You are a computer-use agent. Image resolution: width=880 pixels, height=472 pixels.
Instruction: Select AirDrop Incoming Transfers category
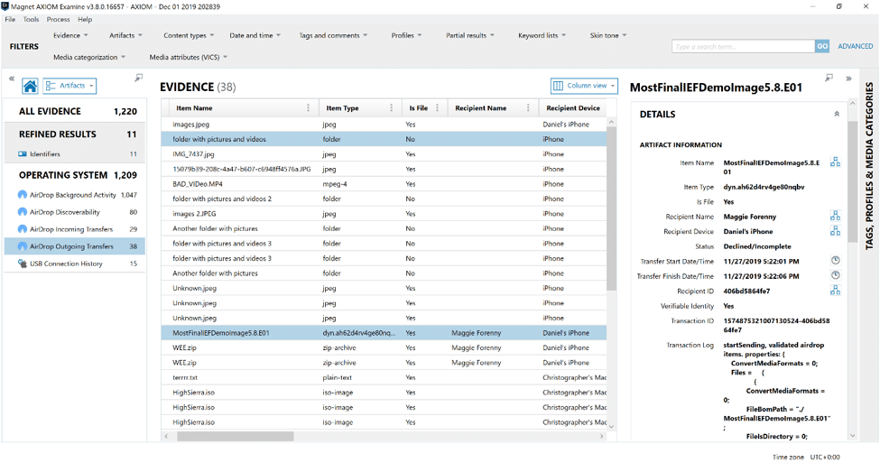[x=71, y=229]
